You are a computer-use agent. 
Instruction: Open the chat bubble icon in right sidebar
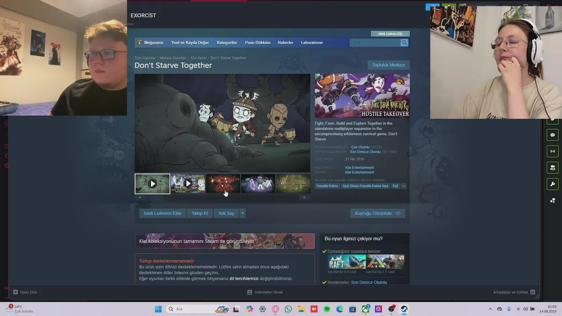(552, 135)
